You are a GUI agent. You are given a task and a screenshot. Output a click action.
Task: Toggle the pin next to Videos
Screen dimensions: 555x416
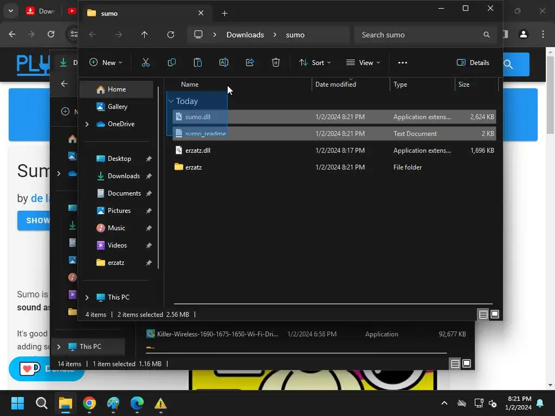point(149,245)
